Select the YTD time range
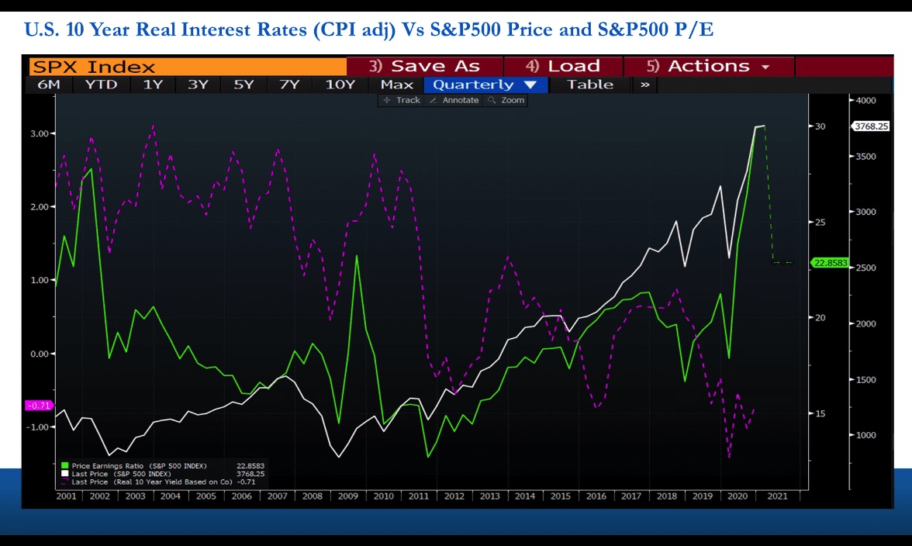The height and width of the screenshot is (546, 912). (101, 85)
